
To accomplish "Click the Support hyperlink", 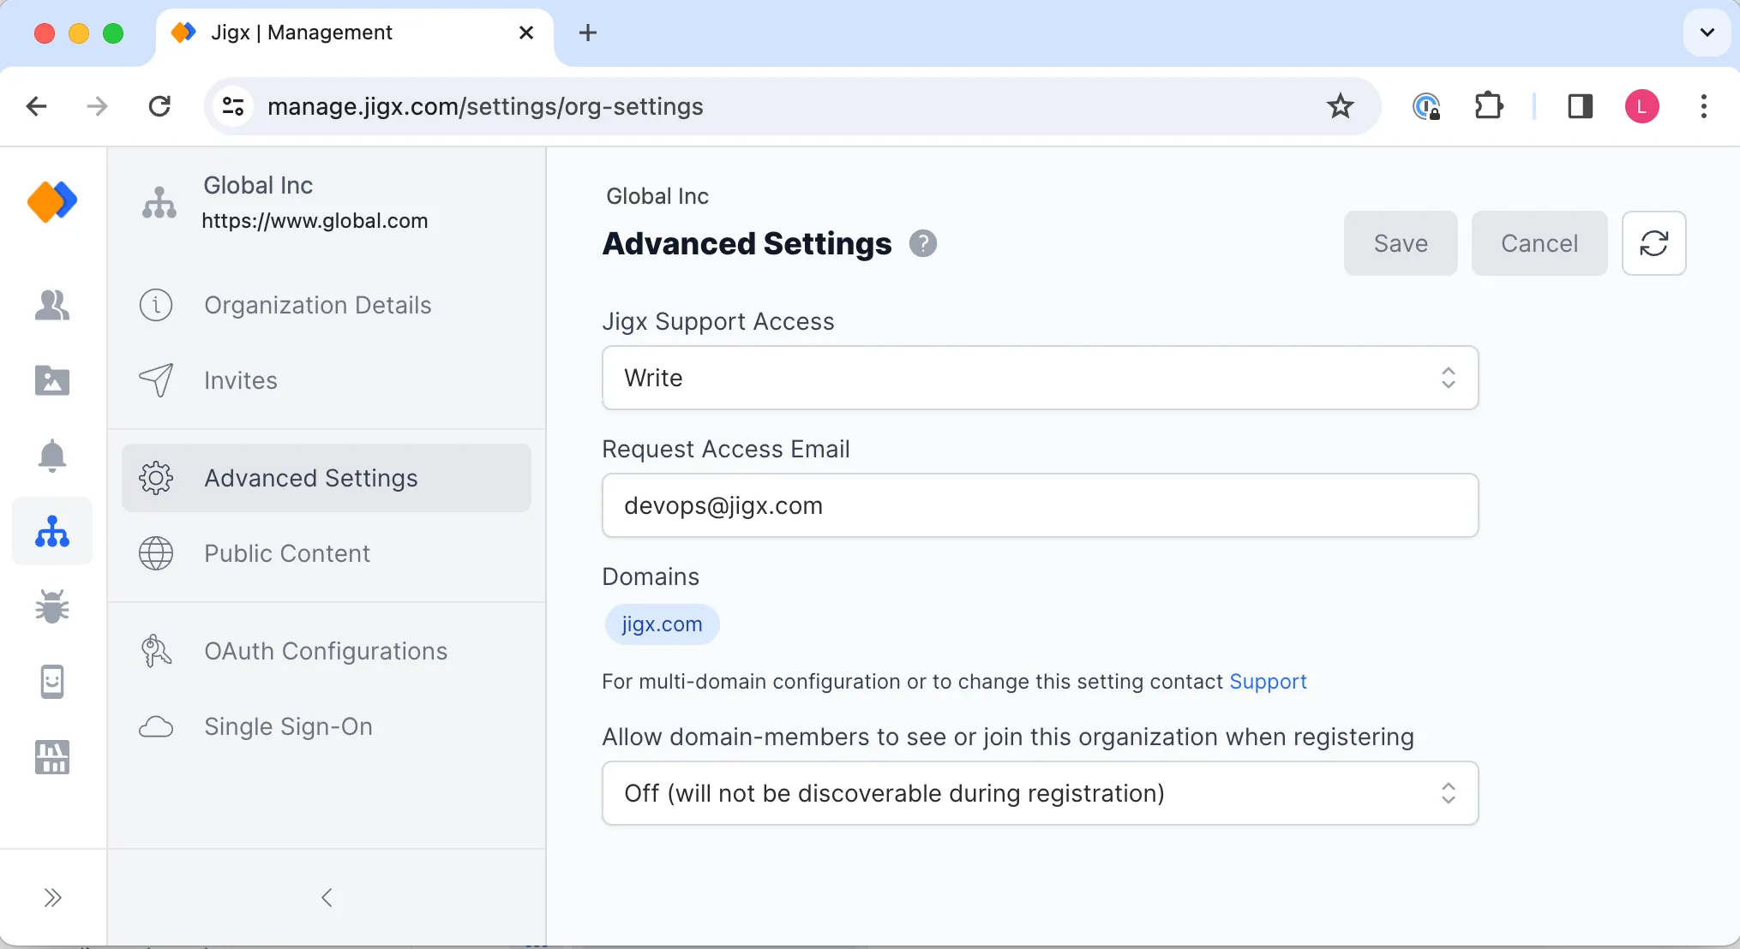I will click(1268, 682).
